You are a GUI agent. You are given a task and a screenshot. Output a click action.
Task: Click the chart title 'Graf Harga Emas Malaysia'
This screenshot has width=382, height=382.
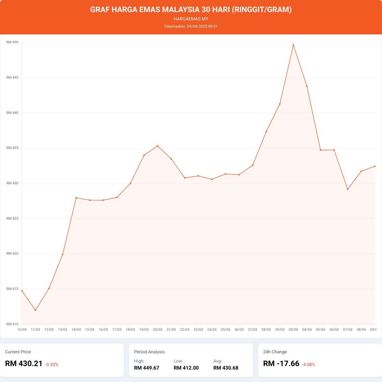(191, 10)
